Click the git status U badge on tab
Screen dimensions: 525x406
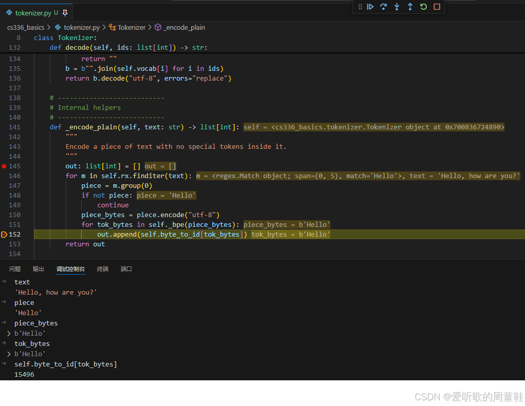click(56, 13)
